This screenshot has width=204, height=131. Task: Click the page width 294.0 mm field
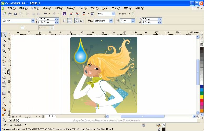(47, 19)
